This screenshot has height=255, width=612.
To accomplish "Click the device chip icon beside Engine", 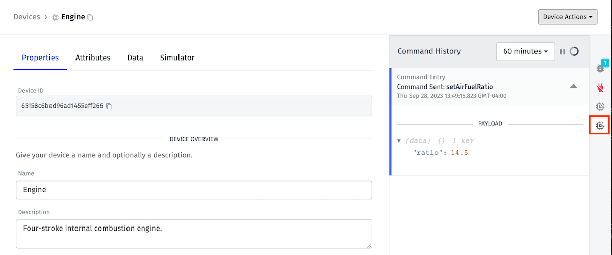I will [x=56, y=17].
